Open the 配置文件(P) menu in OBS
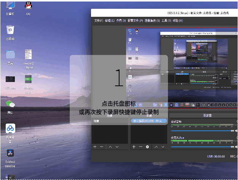This screenshot has width=238, height=180. 135,21
